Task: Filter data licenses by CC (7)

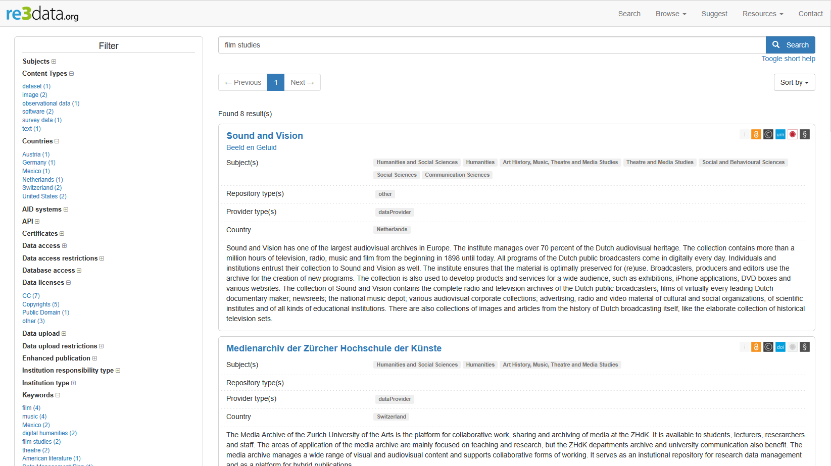Action: coord(31,296)
